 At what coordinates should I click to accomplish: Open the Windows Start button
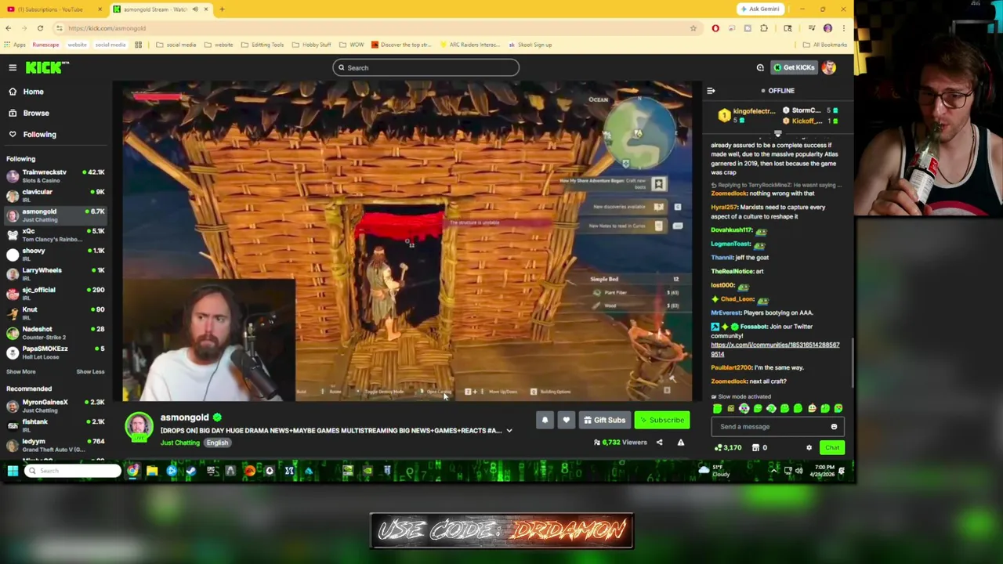pyautogui.click(x=13, y=471)
